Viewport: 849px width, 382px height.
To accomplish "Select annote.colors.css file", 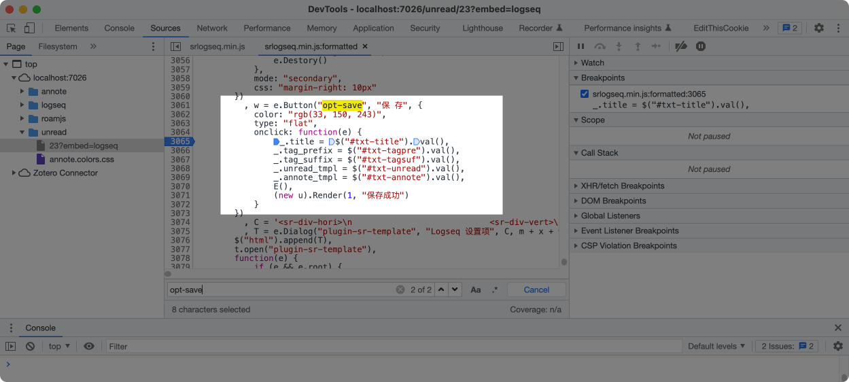I will click(82, 159).
